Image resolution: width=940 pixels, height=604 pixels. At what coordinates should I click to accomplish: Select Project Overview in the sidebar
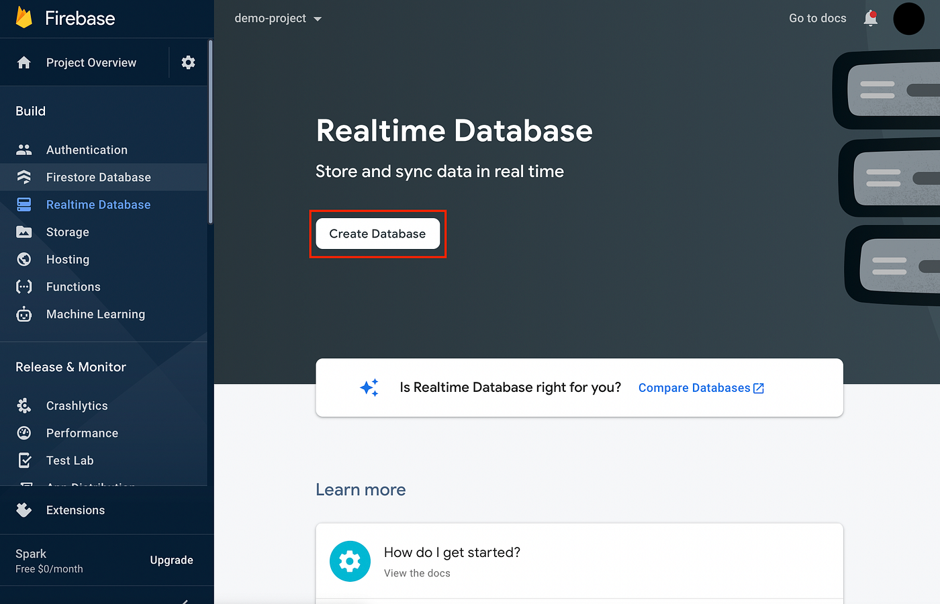[x=91, y=62]
